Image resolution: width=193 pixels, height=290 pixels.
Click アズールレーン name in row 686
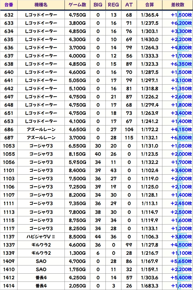[41, 130]
